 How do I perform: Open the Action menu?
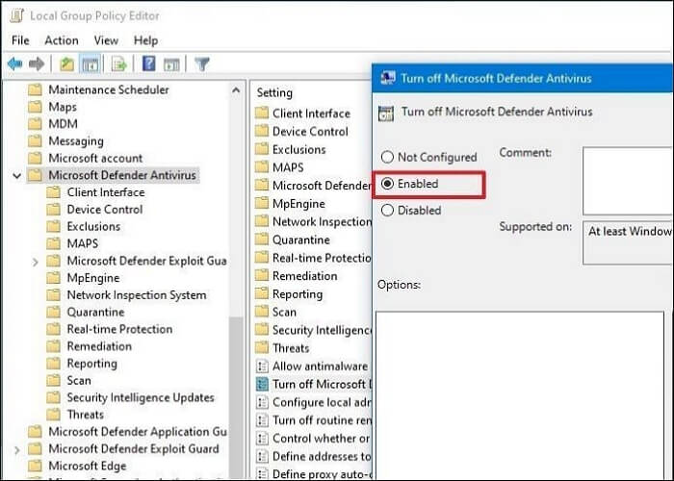click(62, 40)
